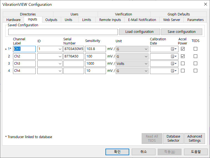Enable Accel Power for channel 4
The image size is (210, 158).
(x=183, y=71)
